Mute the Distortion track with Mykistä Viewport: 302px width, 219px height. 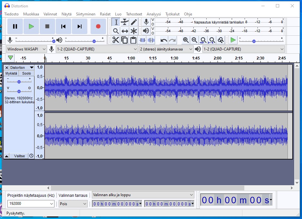tap(11, 73)
